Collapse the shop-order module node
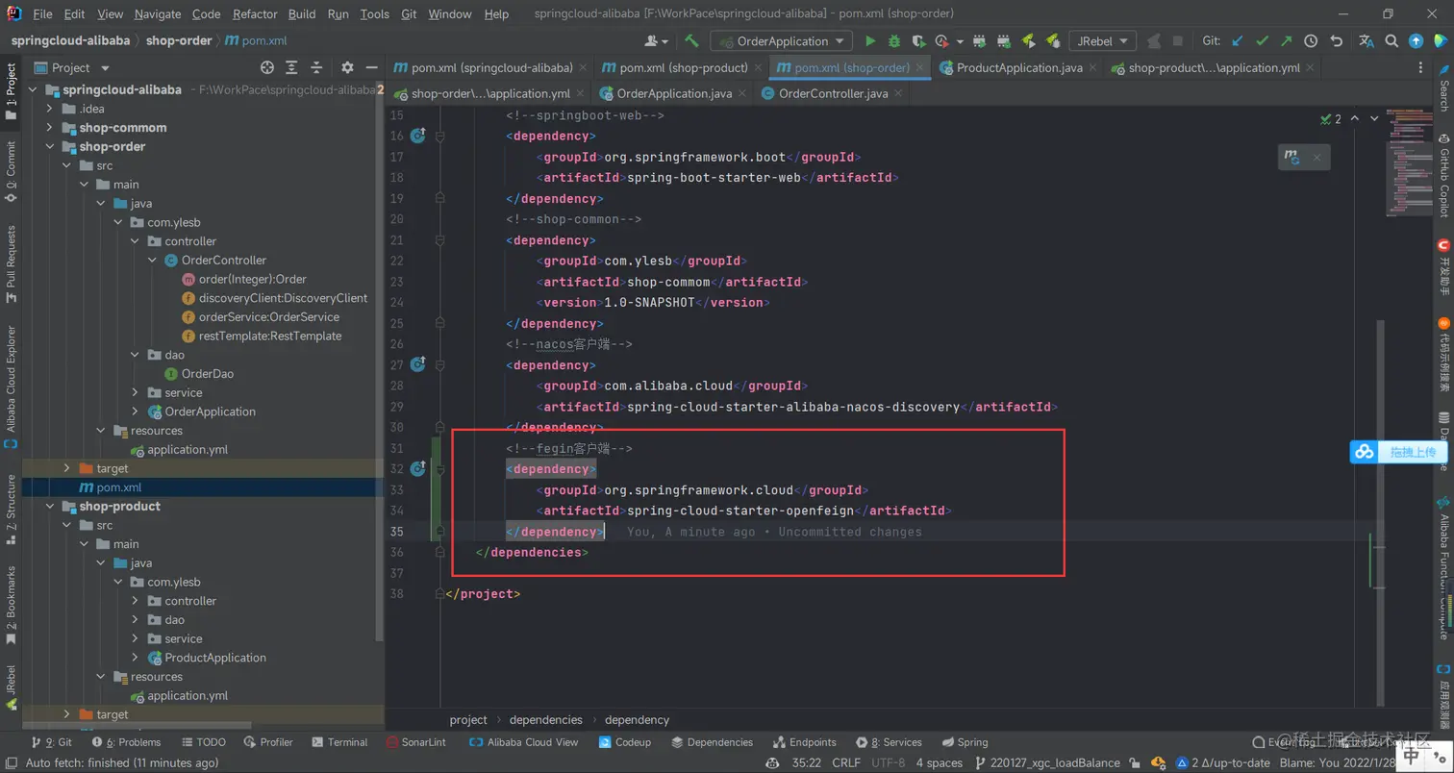The image size is (1454, 773). click(51, 147)
